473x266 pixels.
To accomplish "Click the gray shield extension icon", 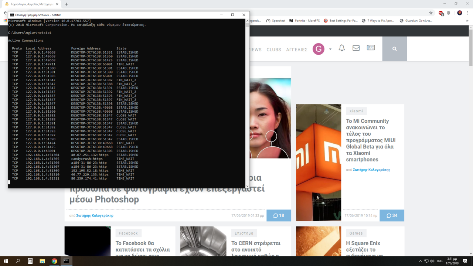I will point(449,13).
